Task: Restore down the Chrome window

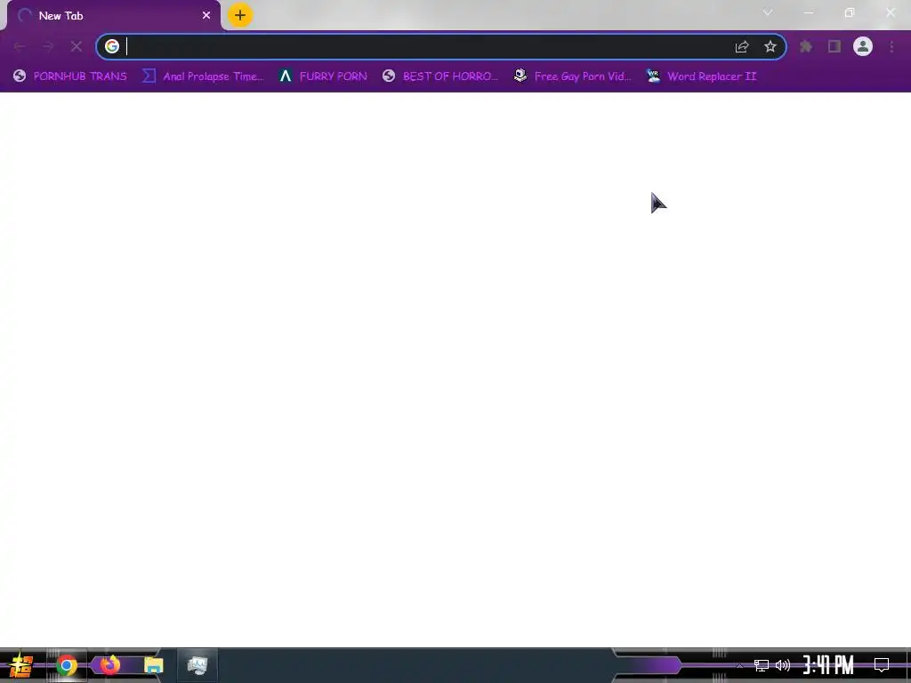Action: click(850, 12)
